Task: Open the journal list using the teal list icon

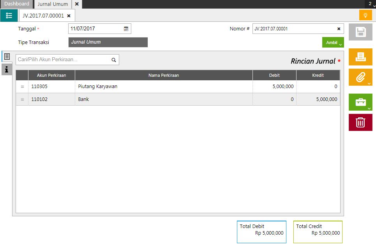Action: click(9, 15)
